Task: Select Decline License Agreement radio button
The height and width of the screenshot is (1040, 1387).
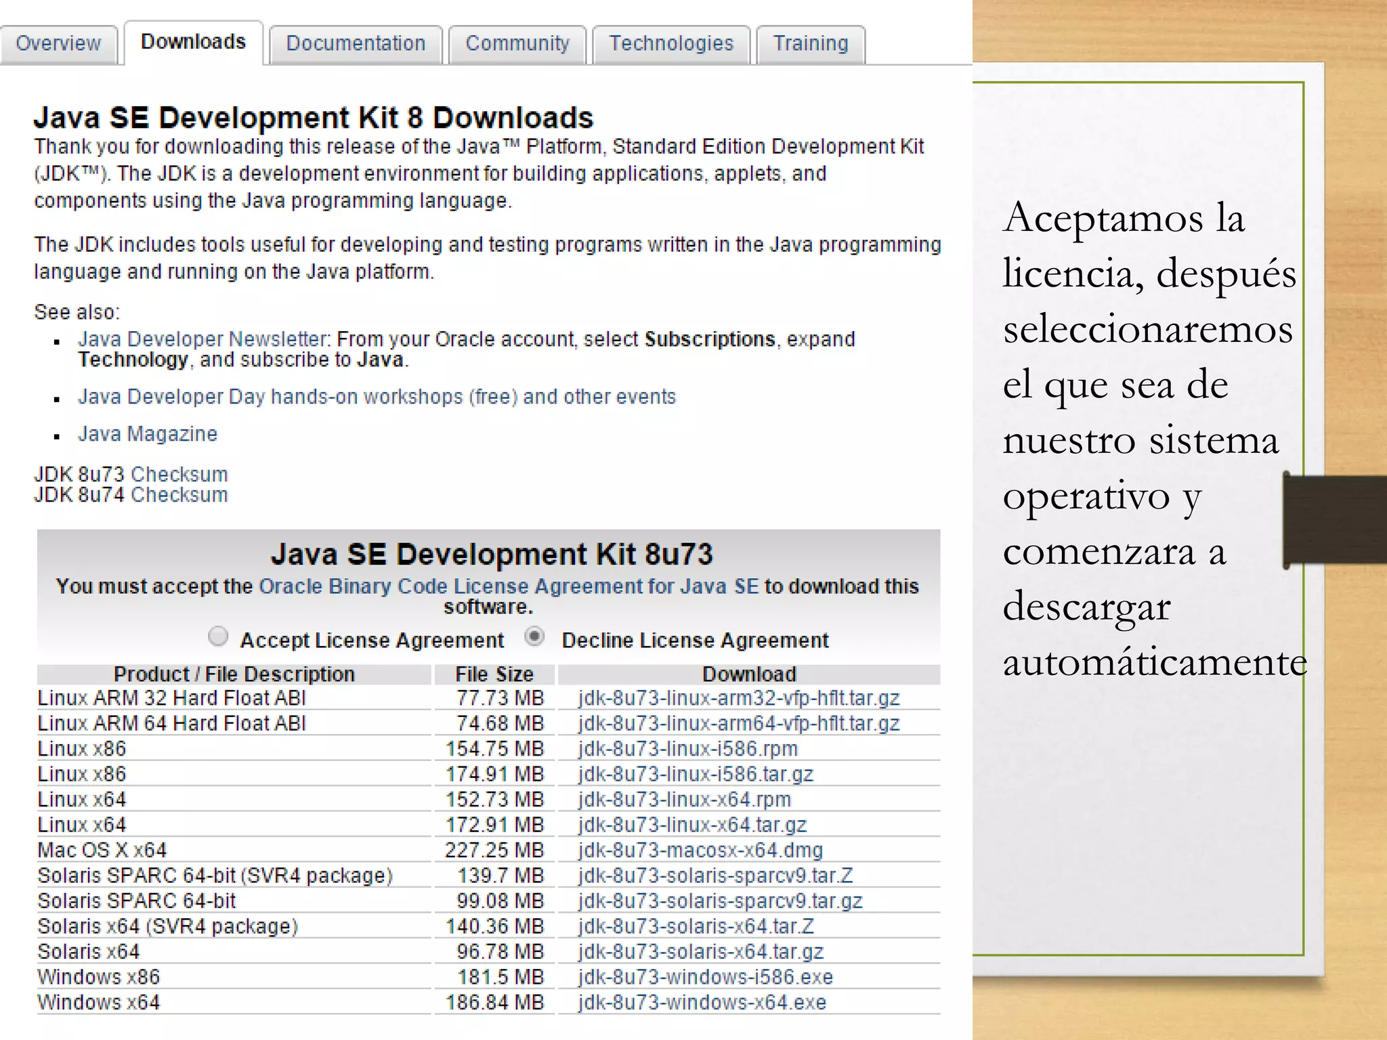Action: coord(534,636)
